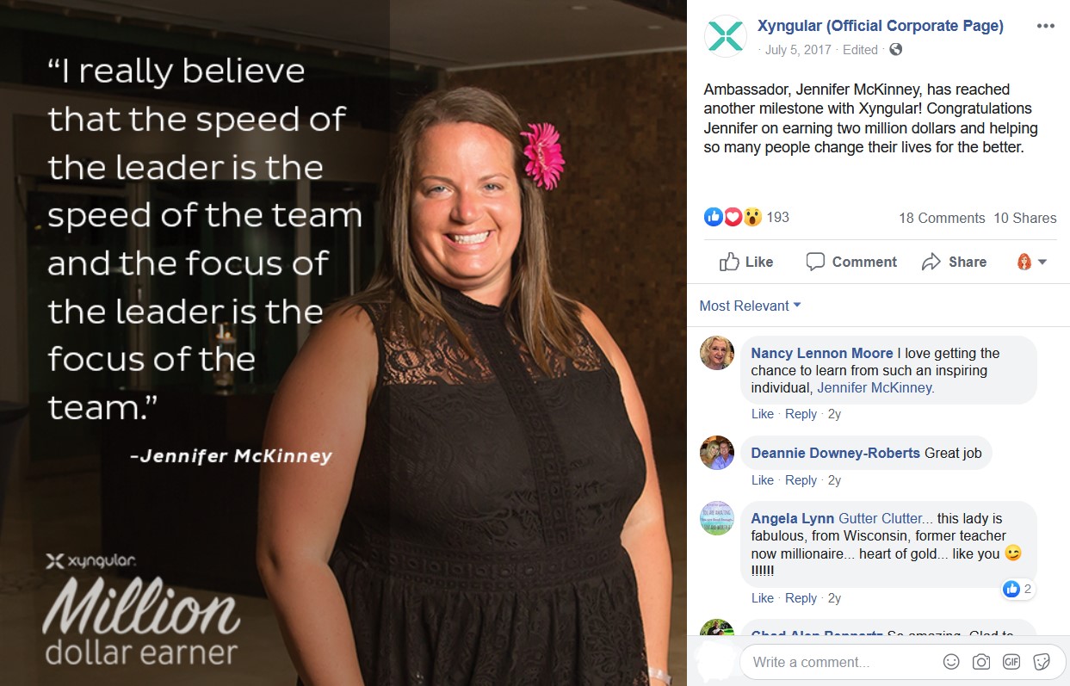Viewport: 1070px width, 686px height.
Task: Open the 18 Comments link
Action: point(942,218)
